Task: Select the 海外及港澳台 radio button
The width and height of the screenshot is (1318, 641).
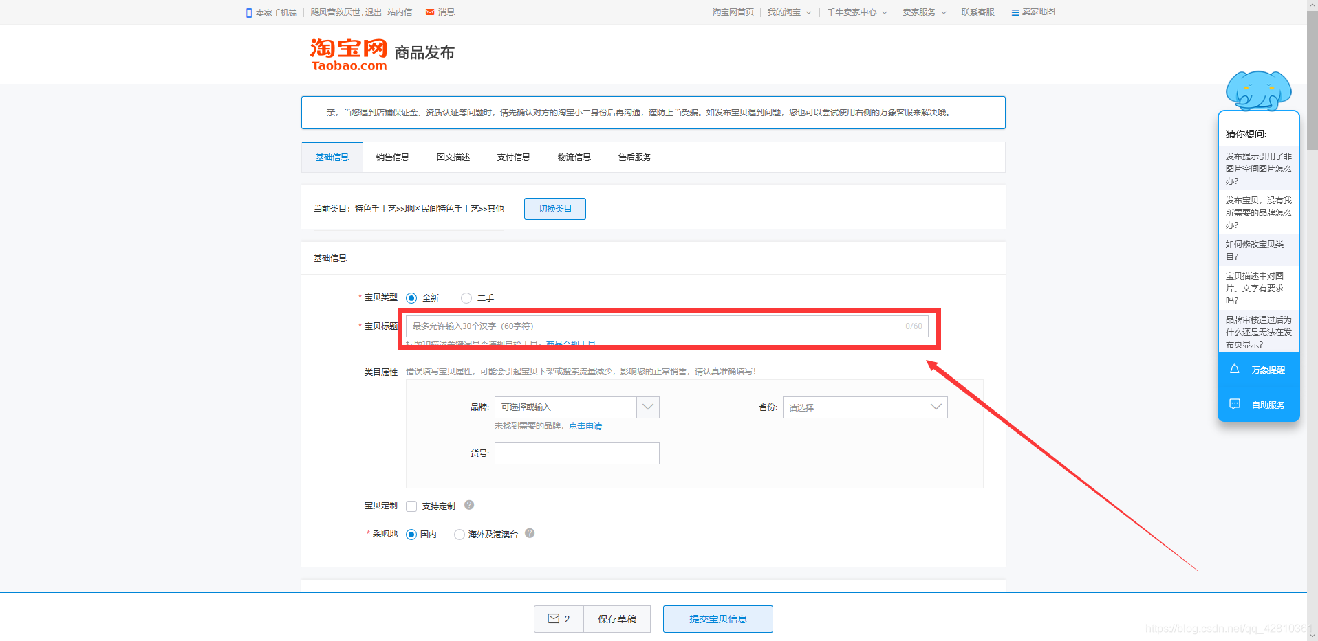Action: point(460,535)
